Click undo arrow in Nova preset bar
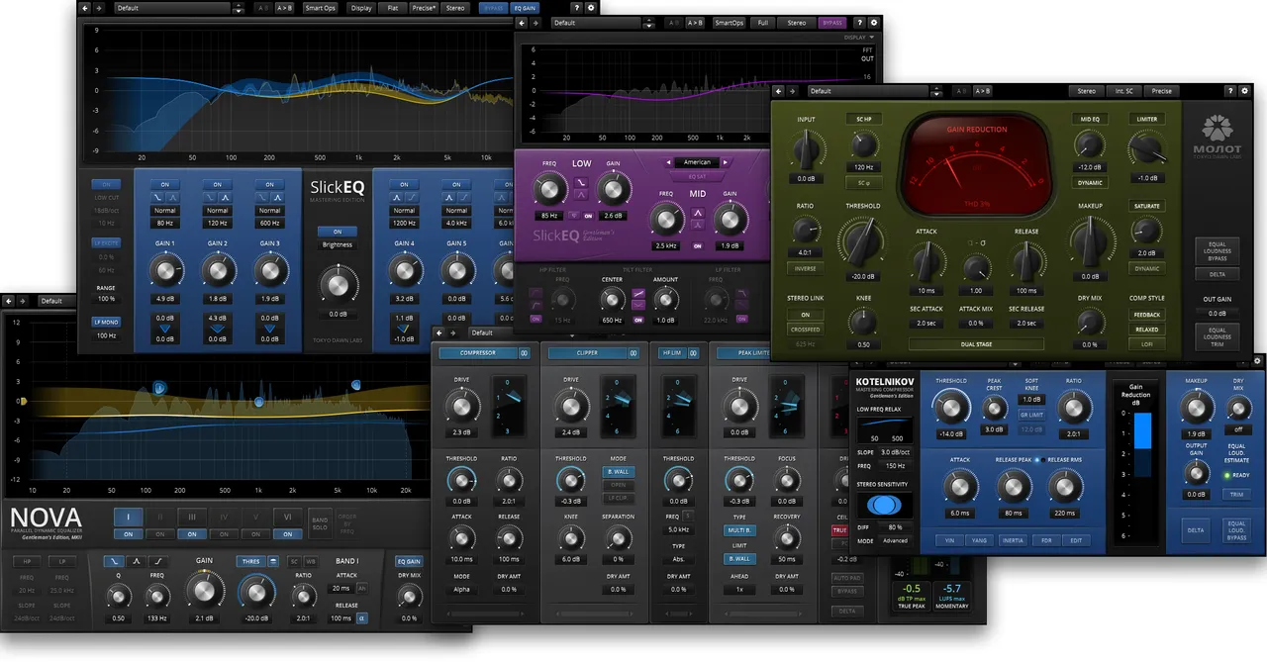Viewport: 1267px width, 662px height. (x=10, y=301)
